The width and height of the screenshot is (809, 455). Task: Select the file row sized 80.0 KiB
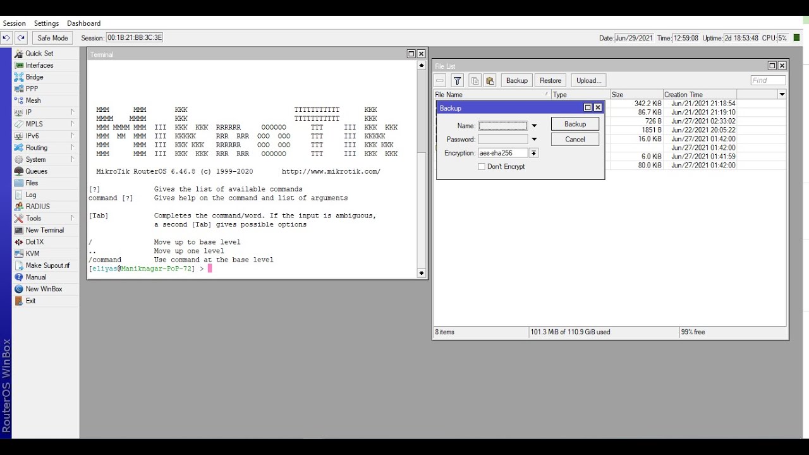[x=611, y=165]
